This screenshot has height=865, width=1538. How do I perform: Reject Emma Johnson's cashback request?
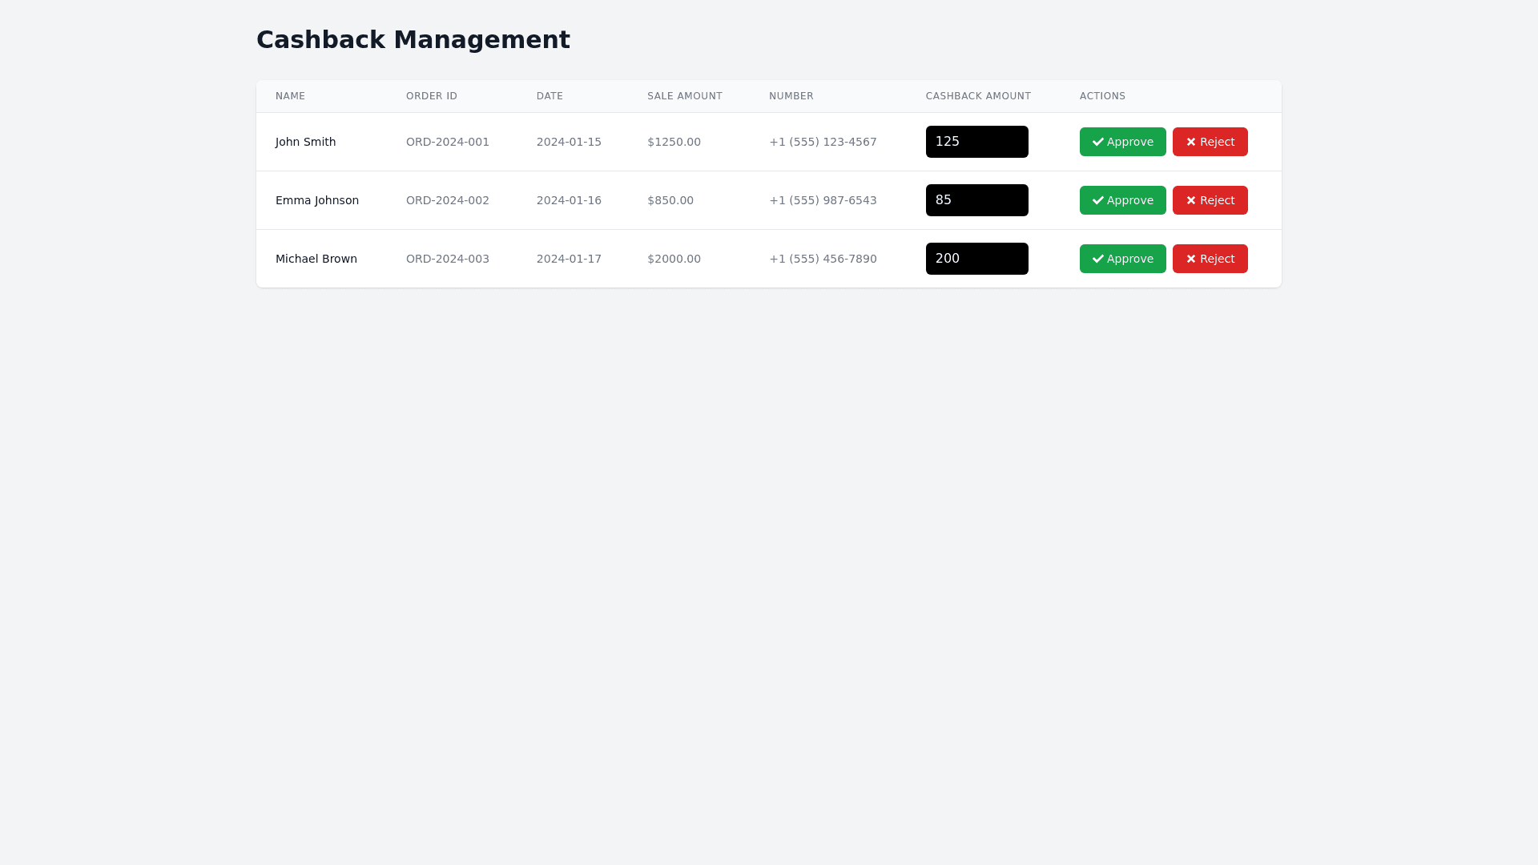click(1210, 200)
